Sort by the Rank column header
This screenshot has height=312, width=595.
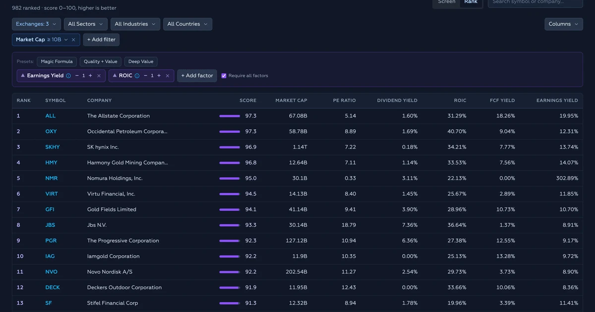click(x=23, y=101)
